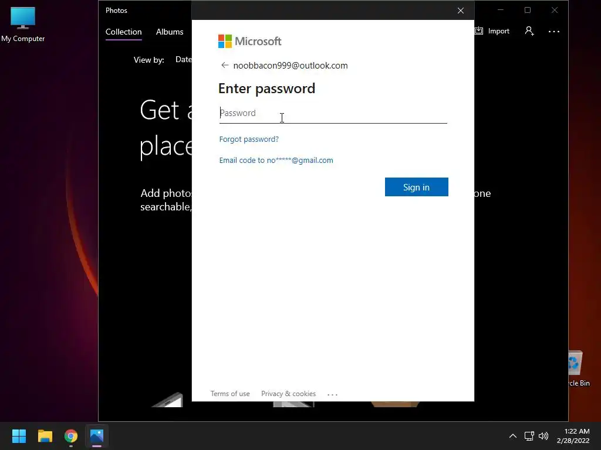Click the back arrow beside the email address
Screen dimensions: 601x450
coord(225,66)
